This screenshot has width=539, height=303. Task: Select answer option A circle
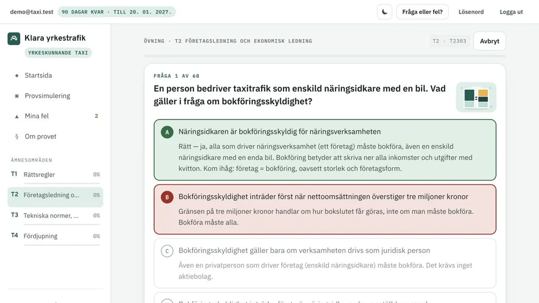(x=167, y=132)
